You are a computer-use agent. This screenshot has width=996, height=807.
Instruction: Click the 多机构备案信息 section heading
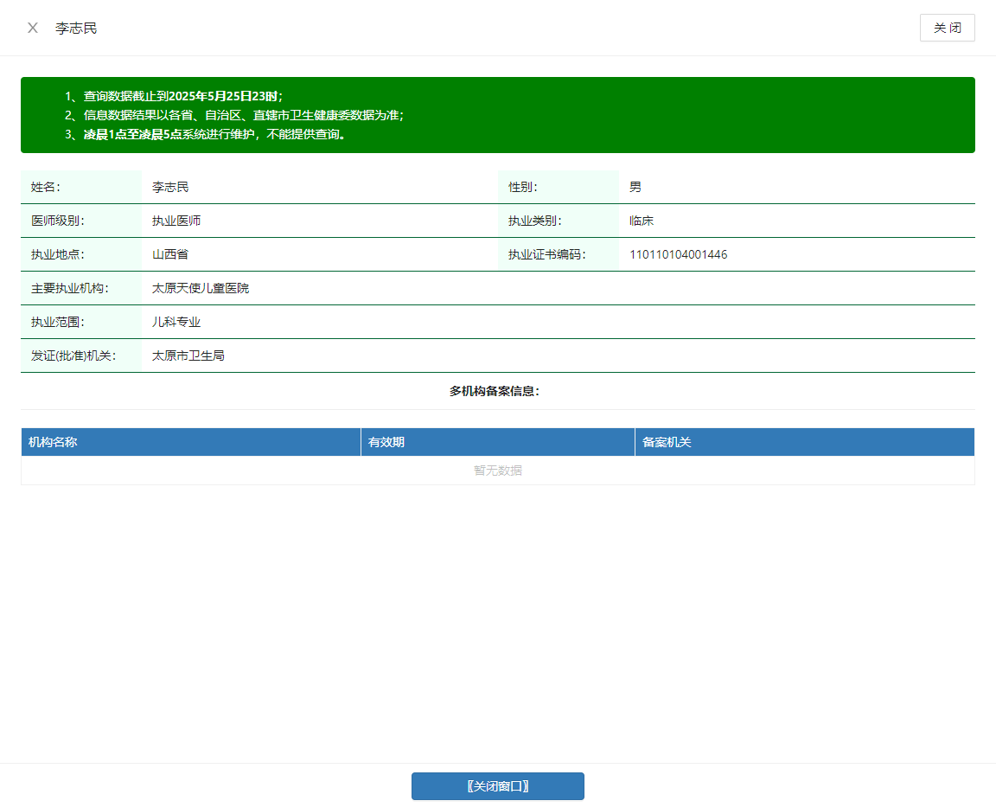(x=495, y=391)
